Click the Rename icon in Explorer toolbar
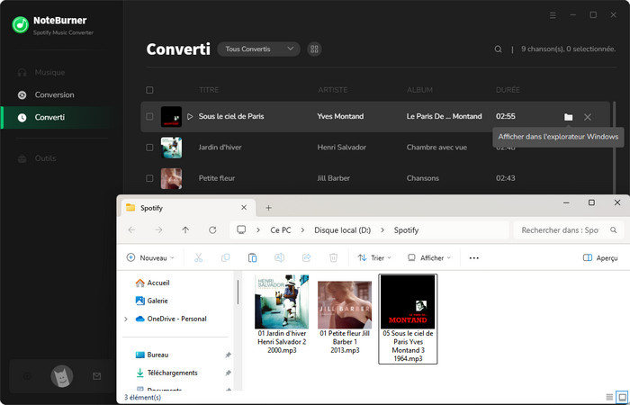Viewport: 630px width, 405px height. point(279,258)
